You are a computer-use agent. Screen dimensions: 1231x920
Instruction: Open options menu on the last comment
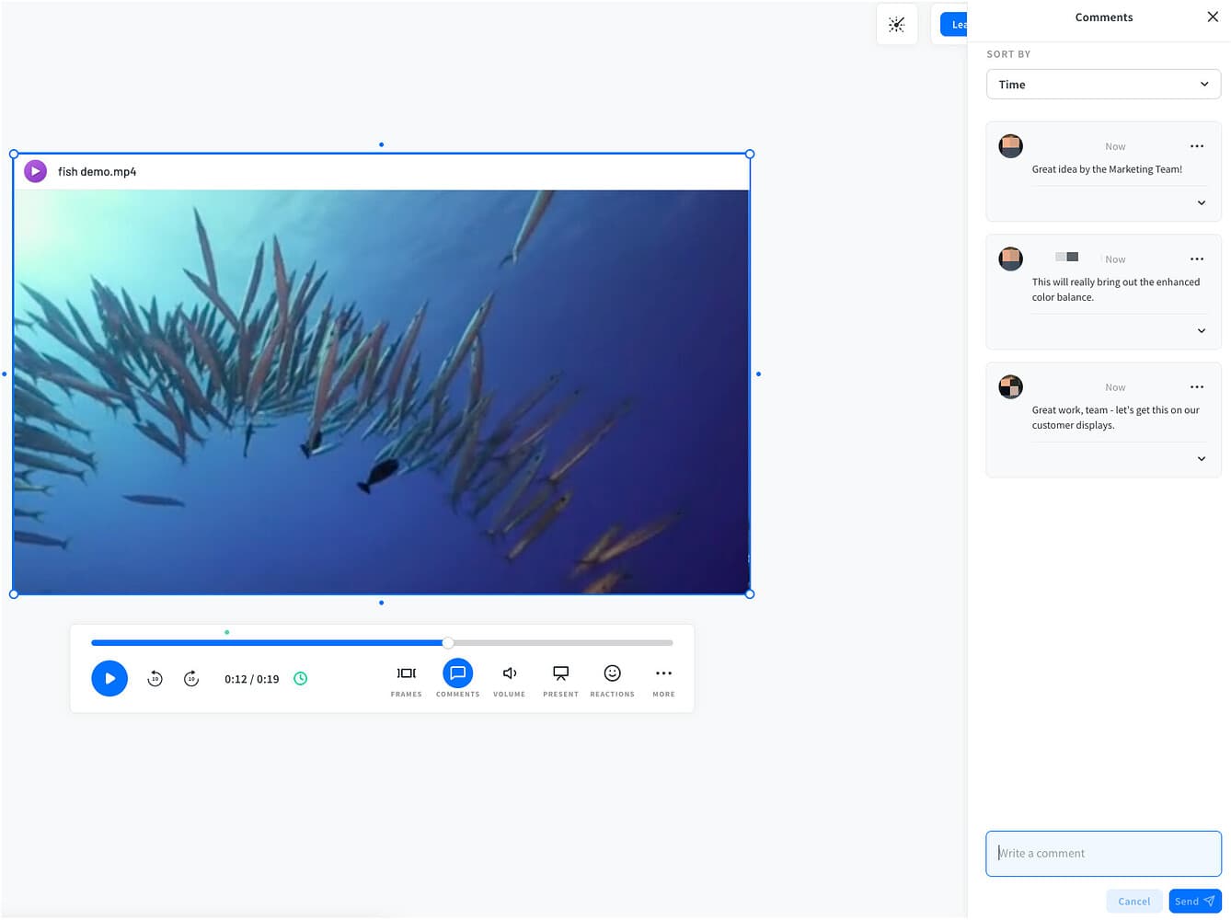pos(1197,386)
